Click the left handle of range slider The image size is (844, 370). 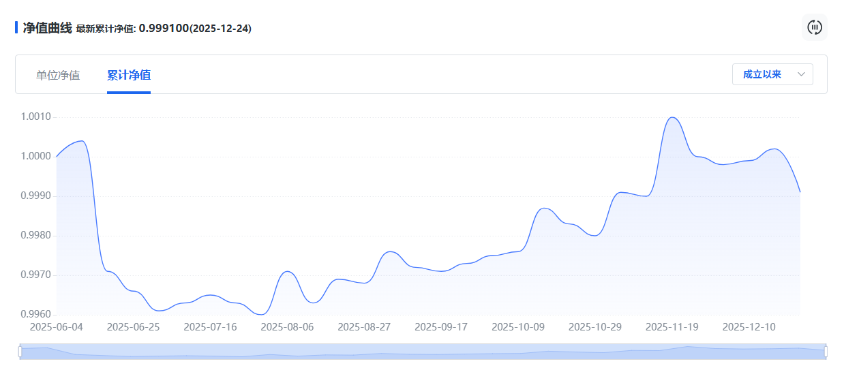(20, 352)
